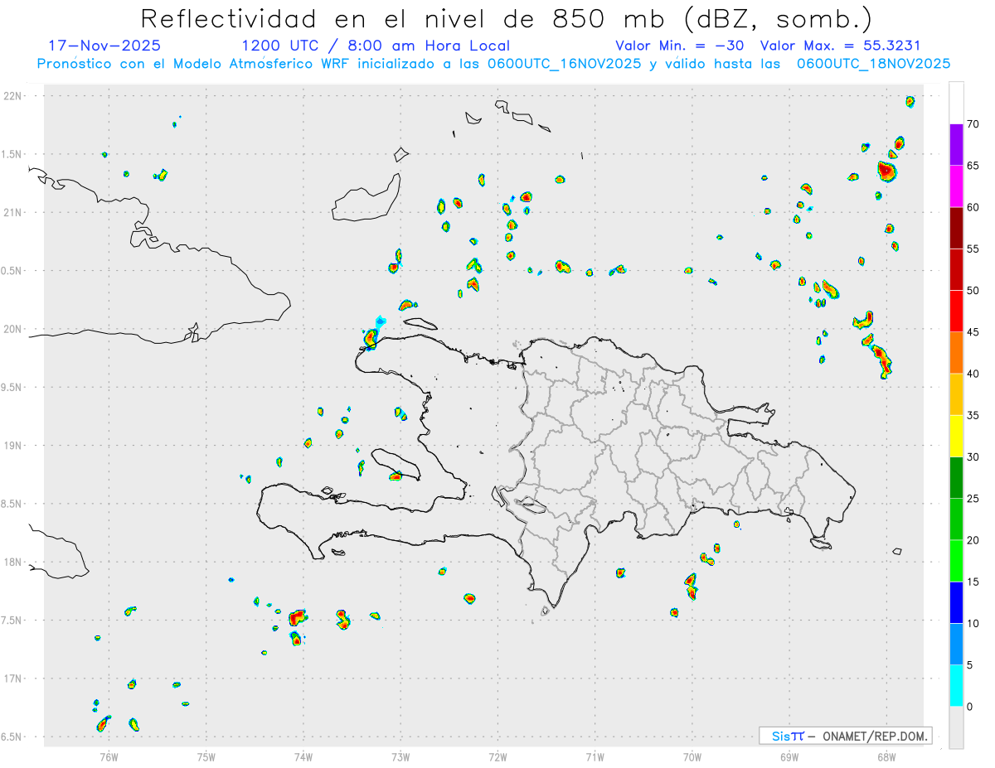The width and height of the screenshot is (995, 768).
Task: Click the '21N' latitude axis label
Action: (x=13, y=212)
